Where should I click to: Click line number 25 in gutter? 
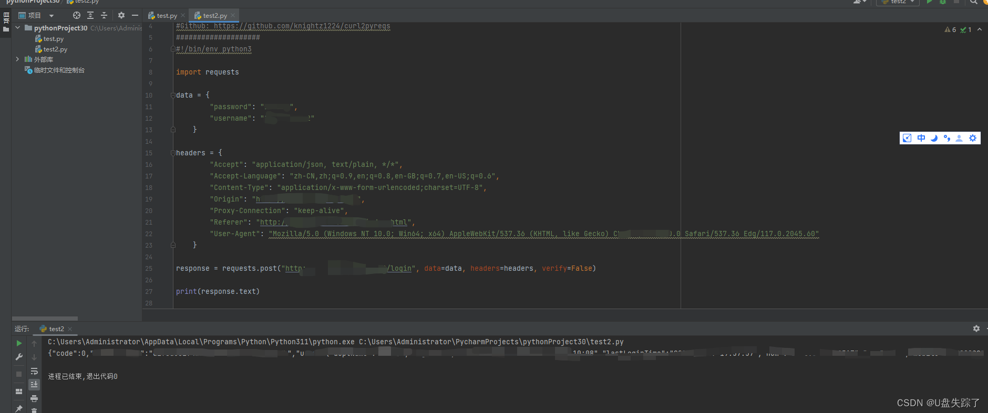pyautogui.click(x=149, y=269)
